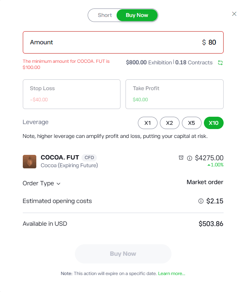246x292 pixels.
Task: Select X5 leverage
Action: (192, 123)
